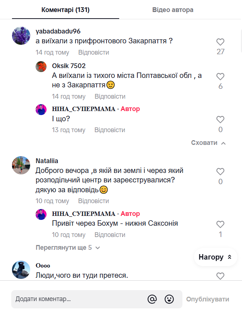Focus the 'Додати коментар' input field
242x316 pixels.
click(78, 299)
